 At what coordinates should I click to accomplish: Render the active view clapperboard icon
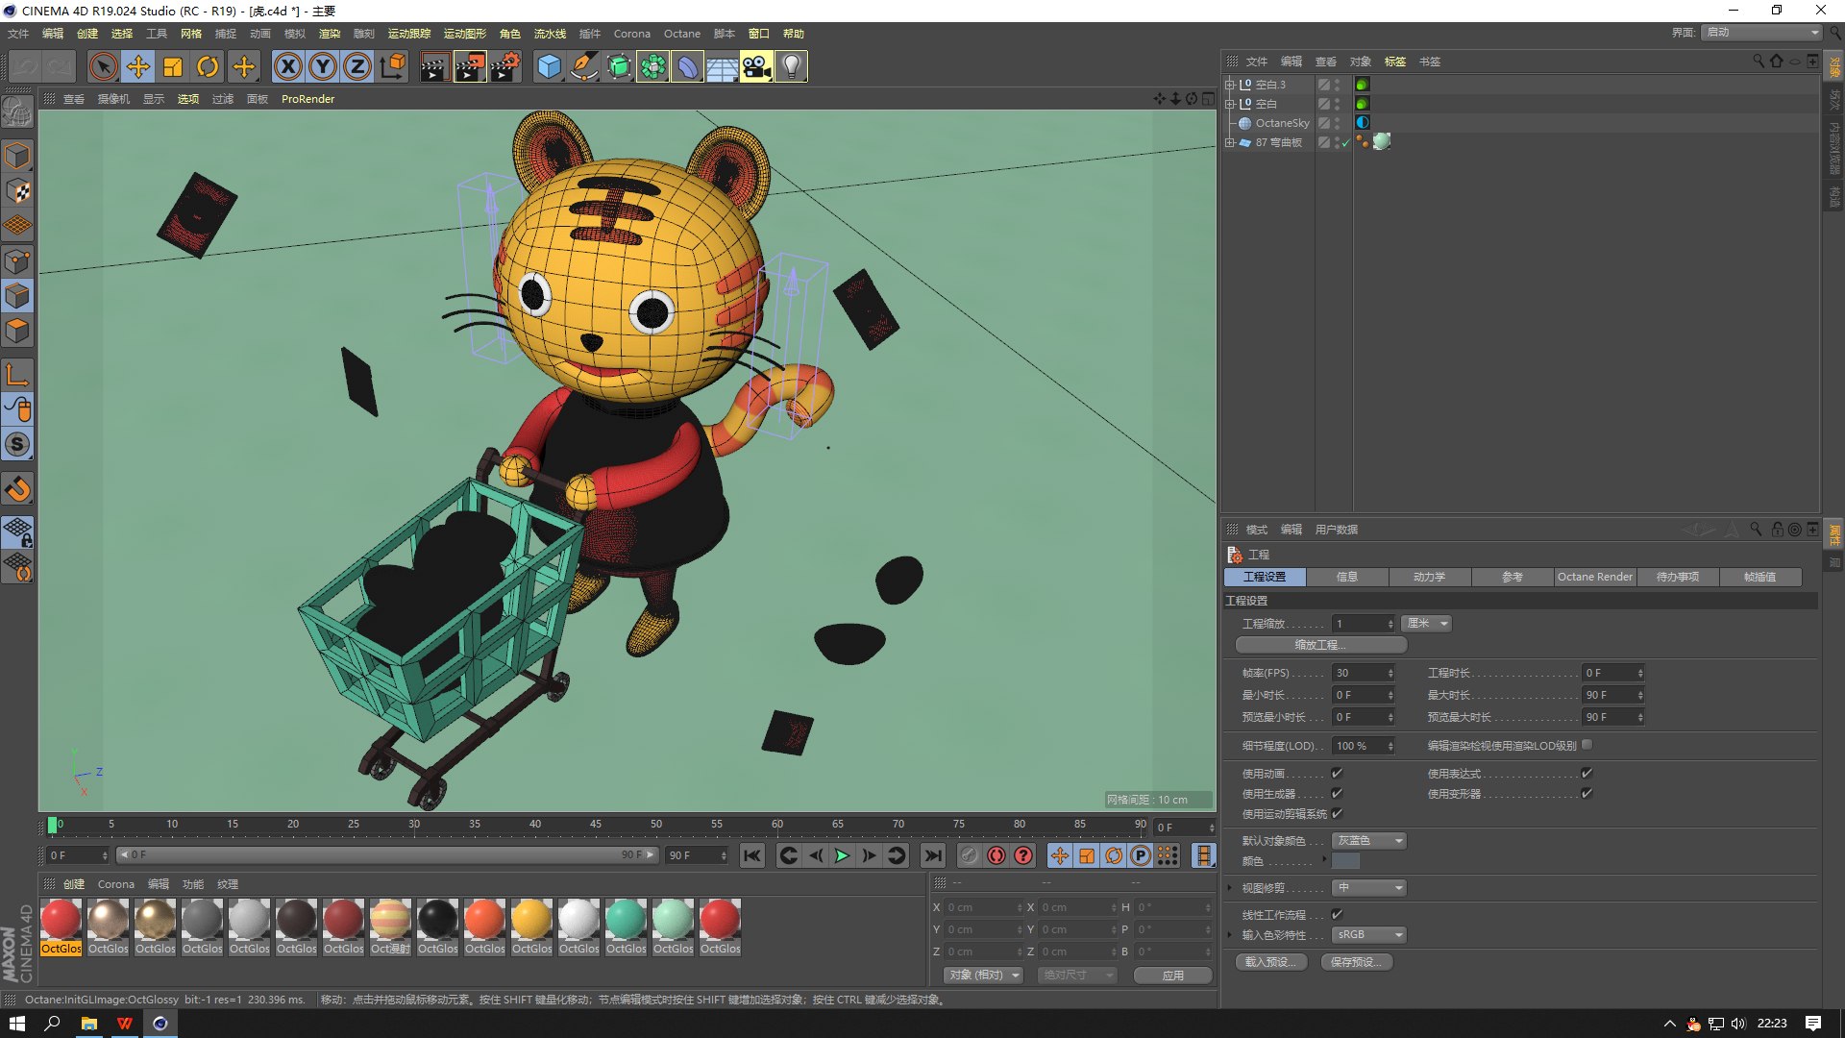434,66
